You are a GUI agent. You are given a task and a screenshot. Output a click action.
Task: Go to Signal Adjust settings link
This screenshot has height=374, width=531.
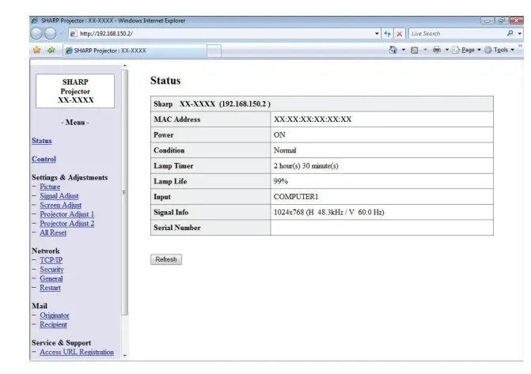tap(59, 195)
